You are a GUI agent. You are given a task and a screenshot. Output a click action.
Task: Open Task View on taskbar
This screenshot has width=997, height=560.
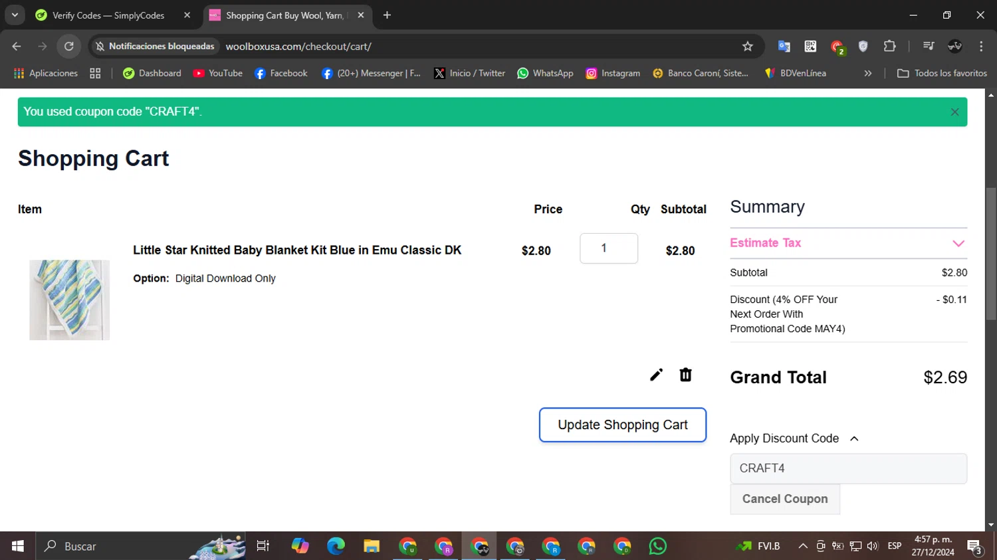tap(263, 546)
